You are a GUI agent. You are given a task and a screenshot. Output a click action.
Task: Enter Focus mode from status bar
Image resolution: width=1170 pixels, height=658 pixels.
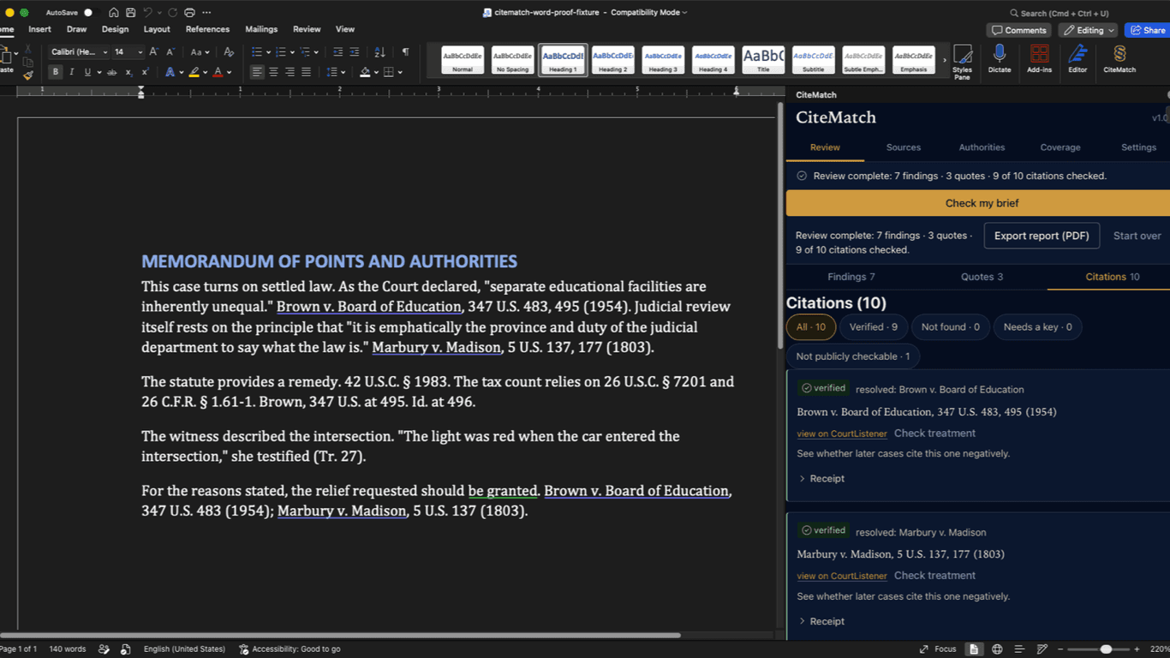tap(938, 649)
